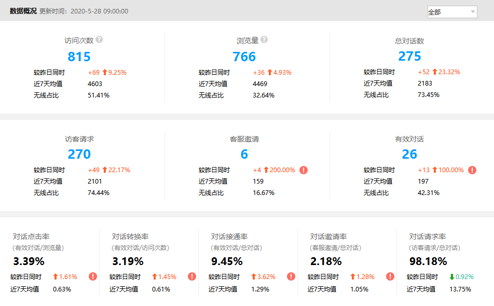Viewport: 494px width, 306px height.
Task: Click help icon next to 访问次数
Action: coord(99,40)
